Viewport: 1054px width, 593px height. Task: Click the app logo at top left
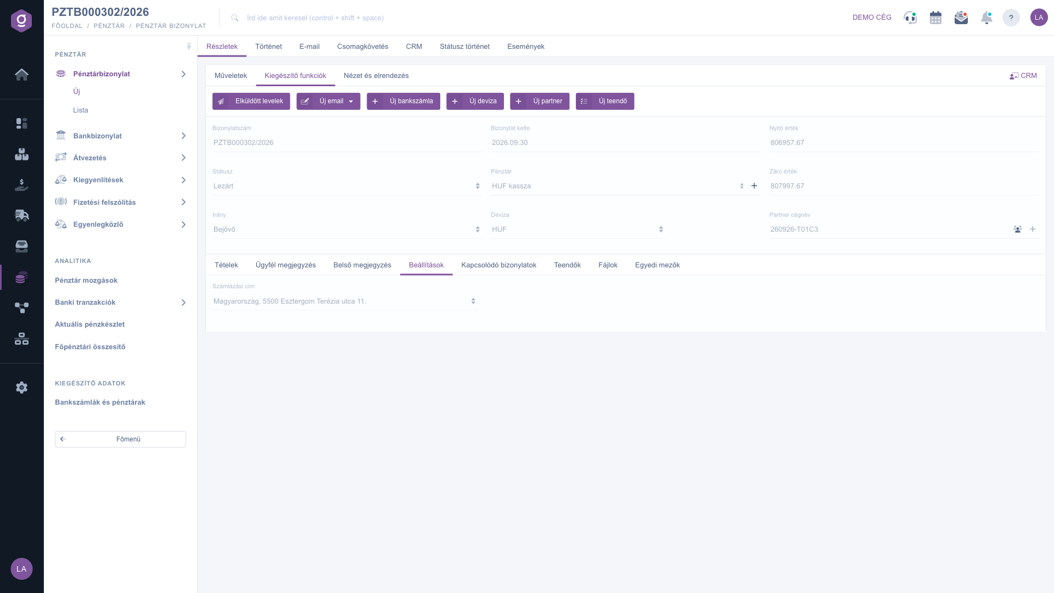click(x=21, y=21)
